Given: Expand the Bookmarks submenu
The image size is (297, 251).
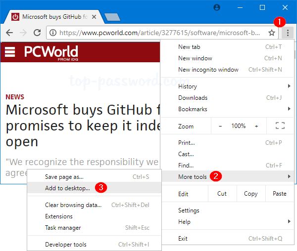Looking at the screenshot, I should click(x=227, y=109).
